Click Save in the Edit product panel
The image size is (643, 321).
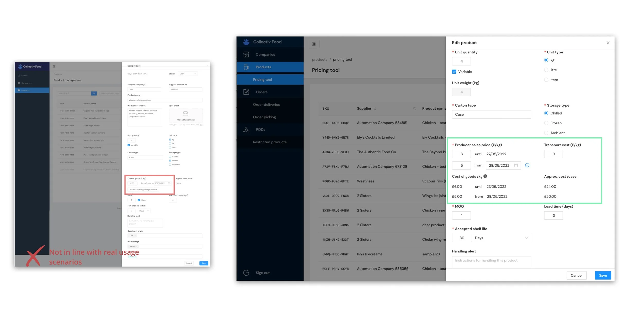(603, 275)
